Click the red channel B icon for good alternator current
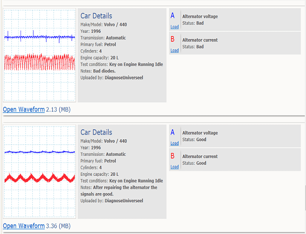 [x=172, y=156]
